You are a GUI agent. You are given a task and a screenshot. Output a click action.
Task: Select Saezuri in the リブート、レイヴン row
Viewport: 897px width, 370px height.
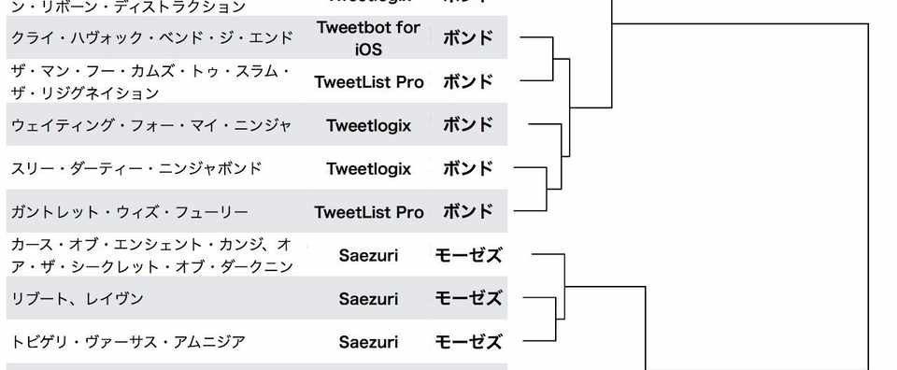pos(368,298)
